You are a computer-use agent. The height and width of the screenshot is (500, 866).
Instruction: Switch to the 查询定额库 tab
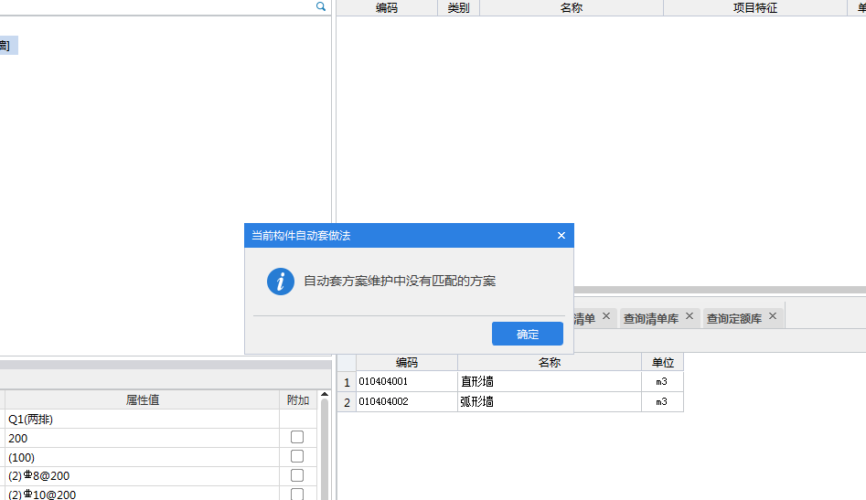734,318
